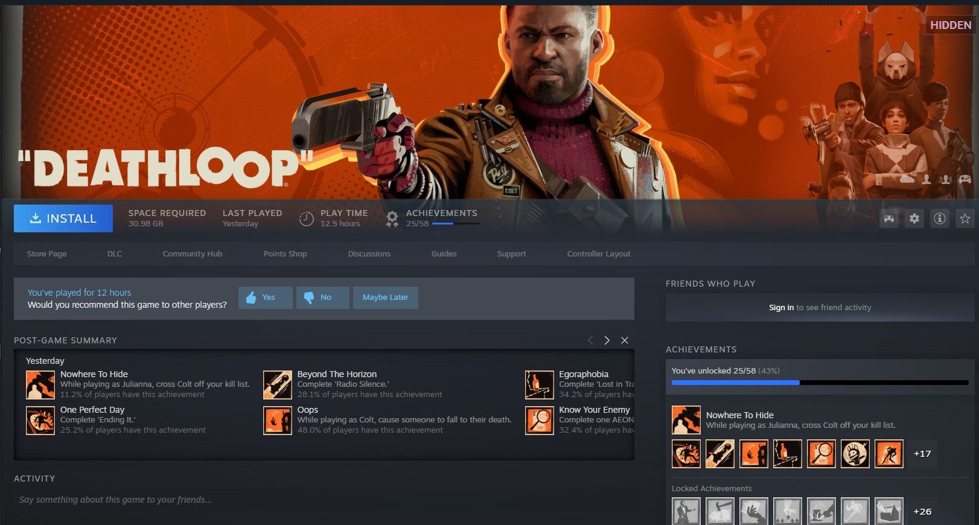Open Discussions for Deathloop
The image size is (979, 525).
tap(369, 254)
